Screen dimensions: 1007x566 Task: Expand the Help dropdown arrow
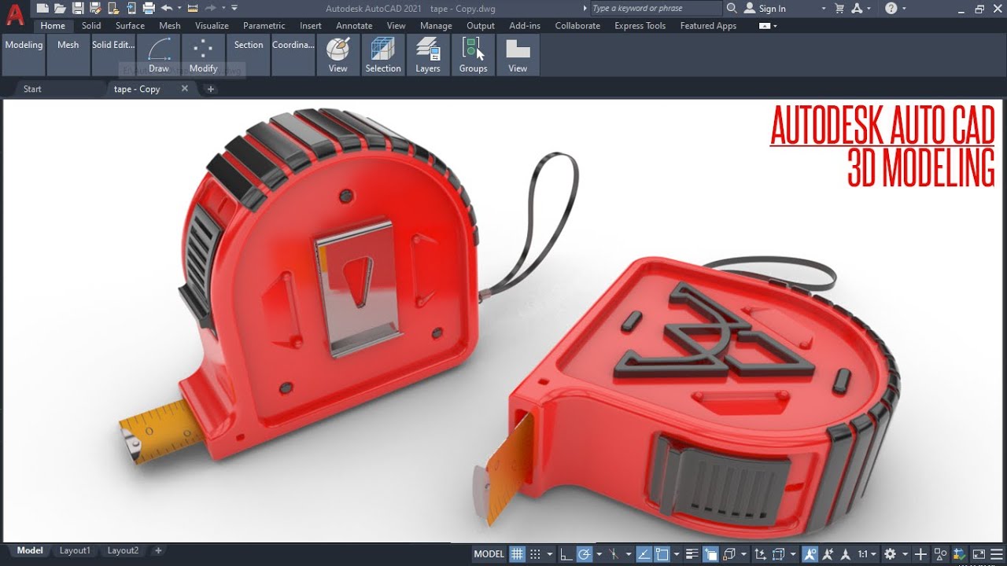point(904,9)
